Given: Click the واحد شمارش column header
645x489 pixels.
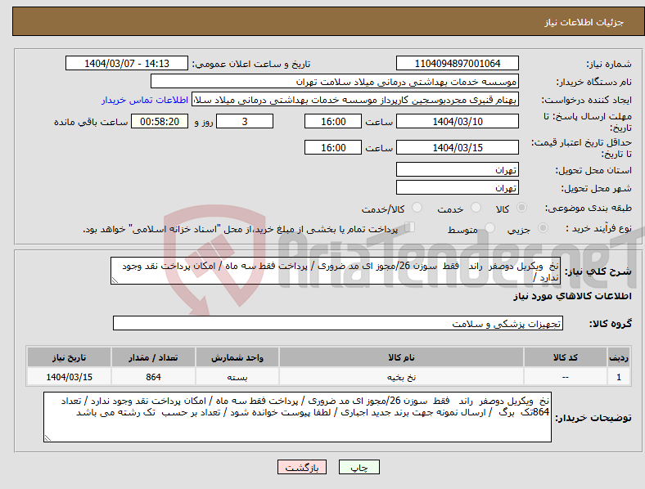Looking at the screenshot, I should (x=237, y=357).
